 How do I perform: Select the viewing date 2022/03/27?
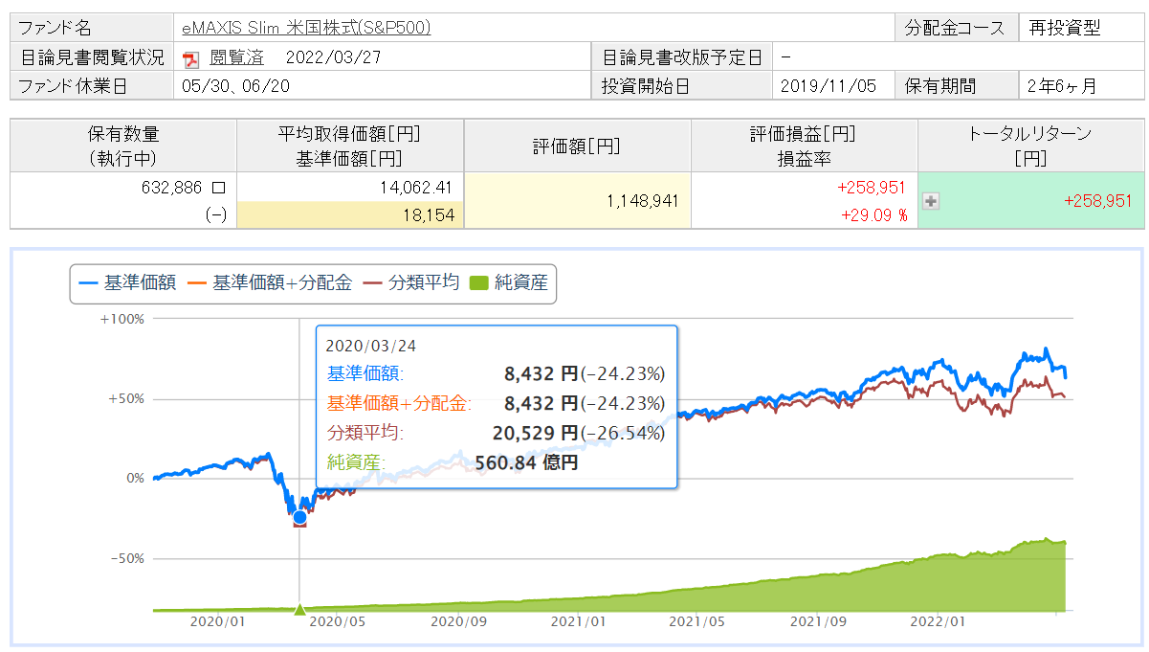(333, 57)
